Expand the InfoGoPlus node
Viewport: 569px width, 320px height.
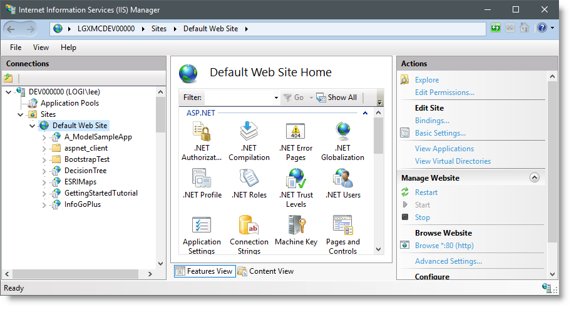pyautogui.click(x=44, y=205)
